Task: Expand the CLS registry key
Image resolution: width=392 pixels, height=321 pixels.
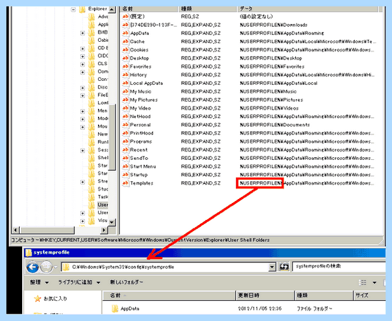Action: 82,65
